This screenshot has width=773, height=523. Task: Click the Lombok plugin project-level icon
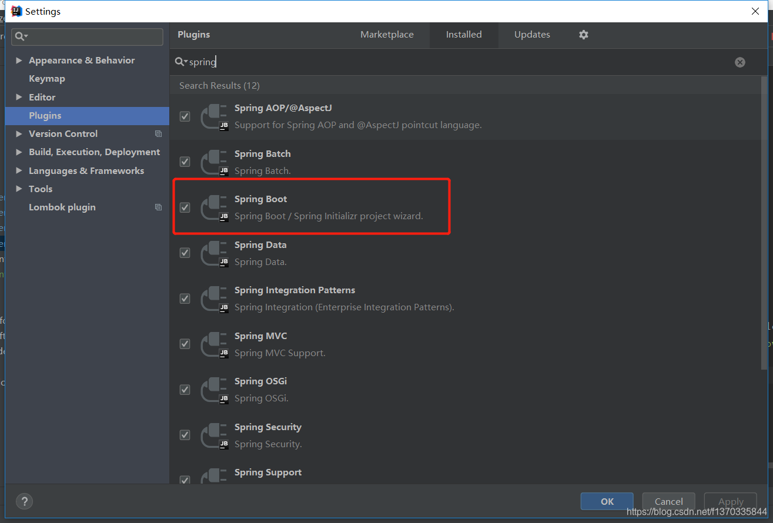pyautogui.click(x=158, y=207)
